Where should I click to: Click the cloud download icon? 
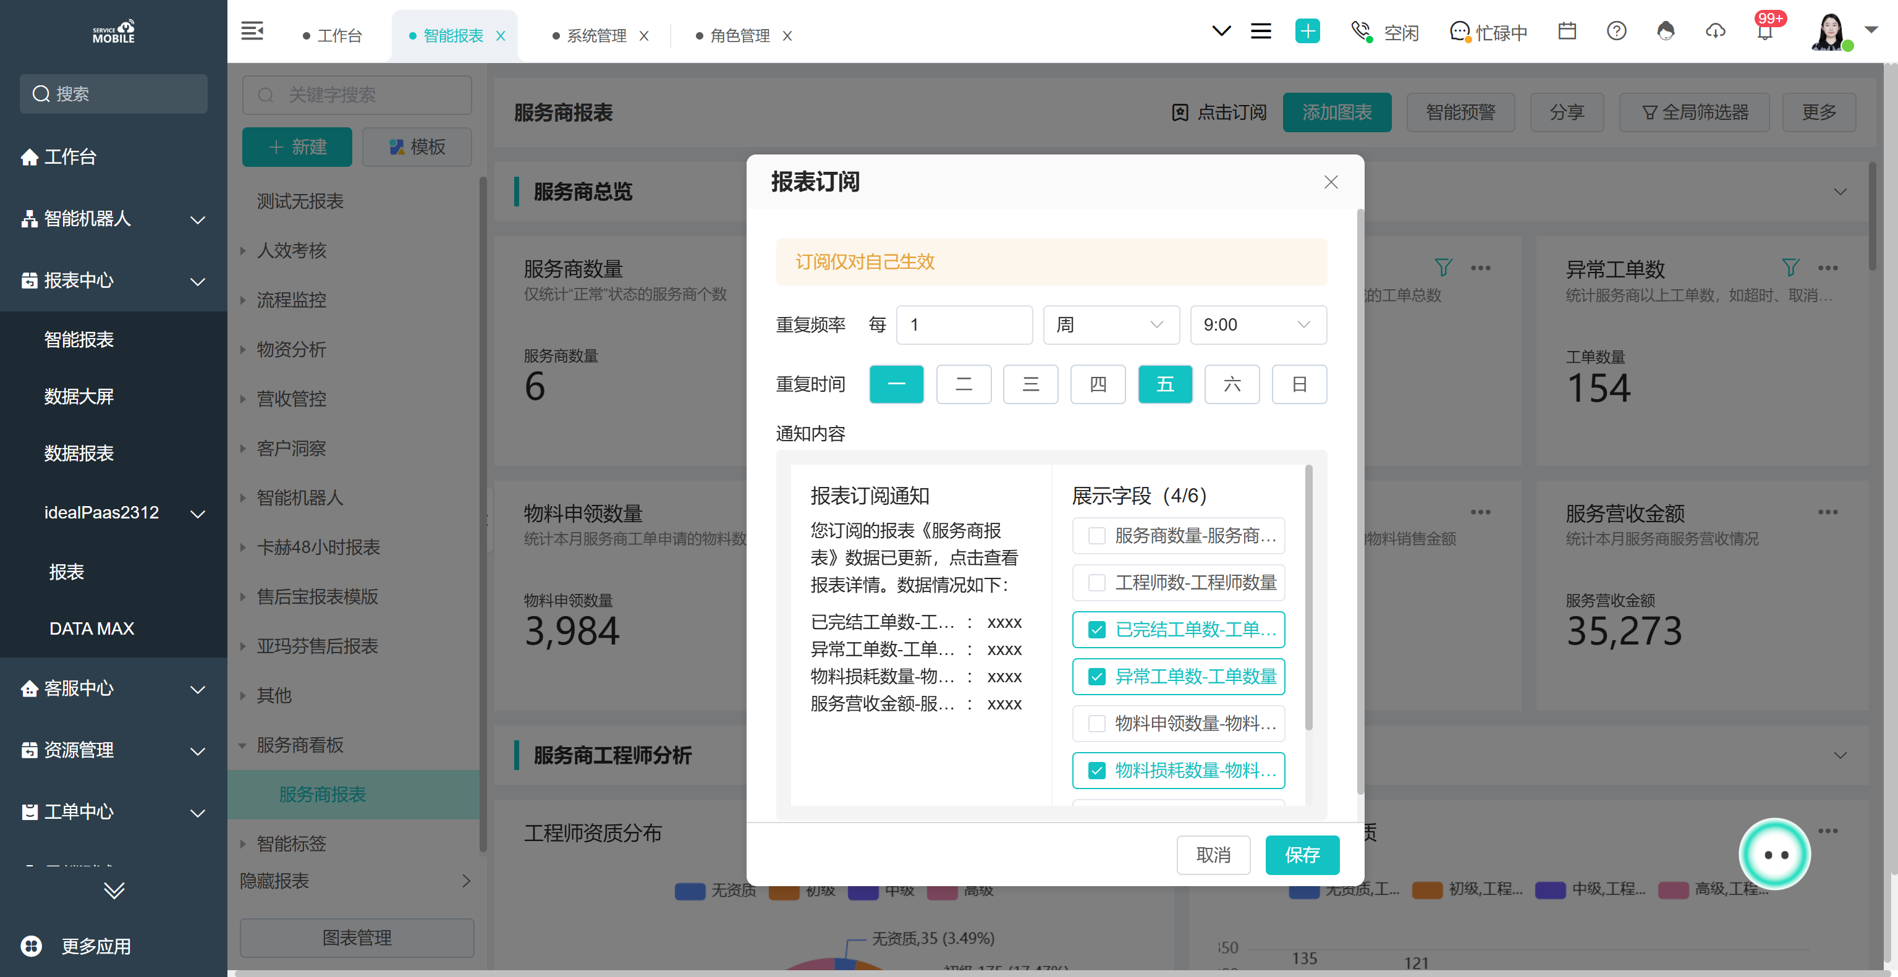pos(1715,31)
